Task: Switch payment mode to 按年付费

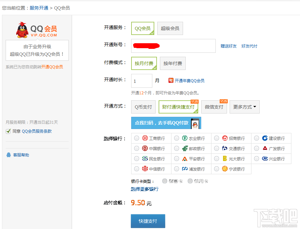Action: point(172,63)
